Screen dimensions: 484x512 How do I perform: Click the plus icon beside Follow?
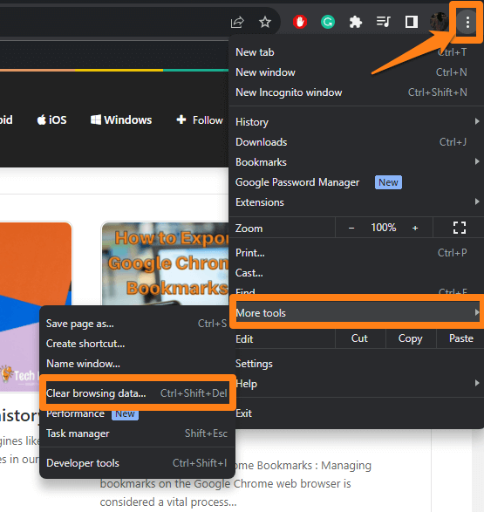pyautogui.click(x=181, y=119)
